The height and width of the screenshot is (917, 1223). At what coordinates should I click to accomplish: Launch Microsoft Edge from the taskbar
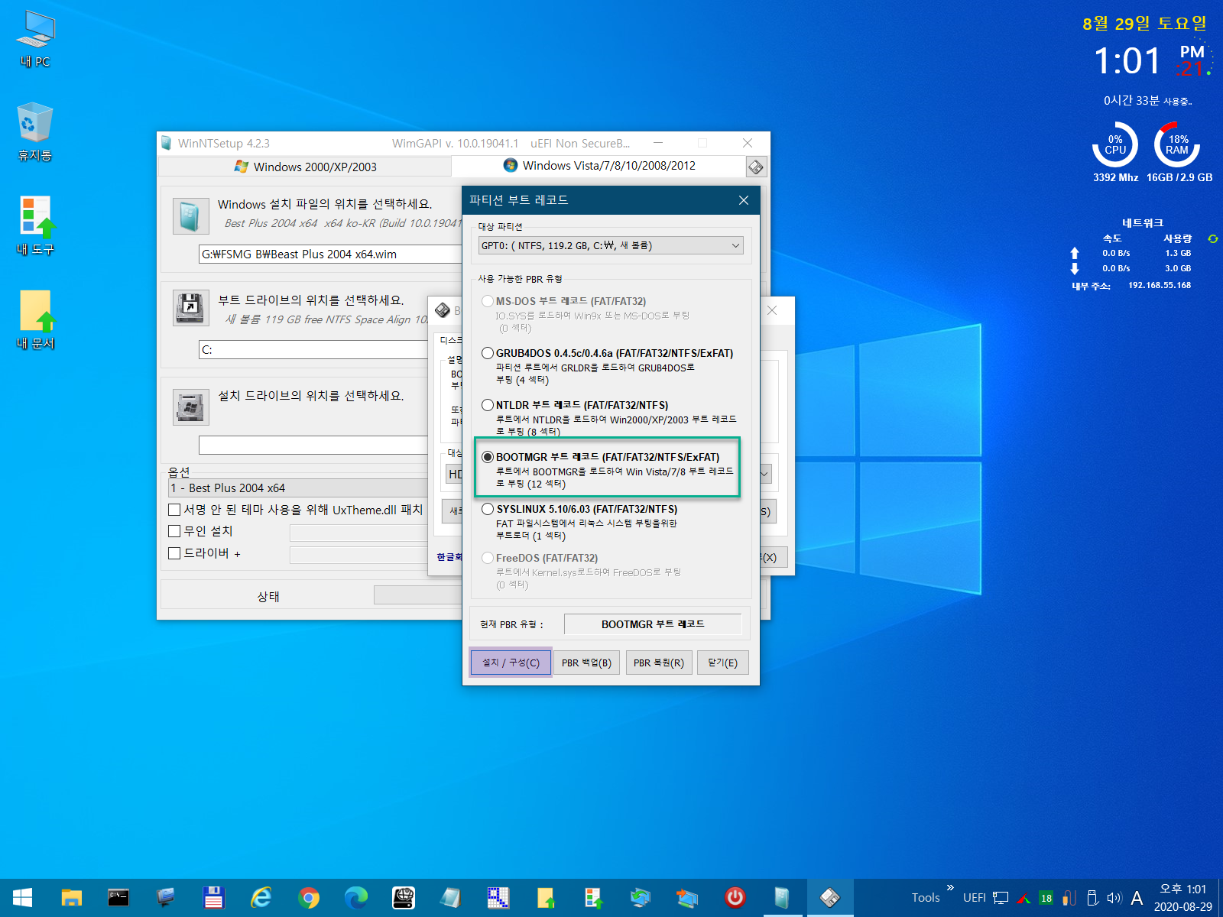(356, 897)
